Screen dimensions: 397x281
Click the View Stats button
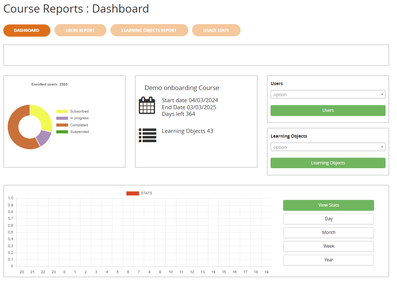328,205
